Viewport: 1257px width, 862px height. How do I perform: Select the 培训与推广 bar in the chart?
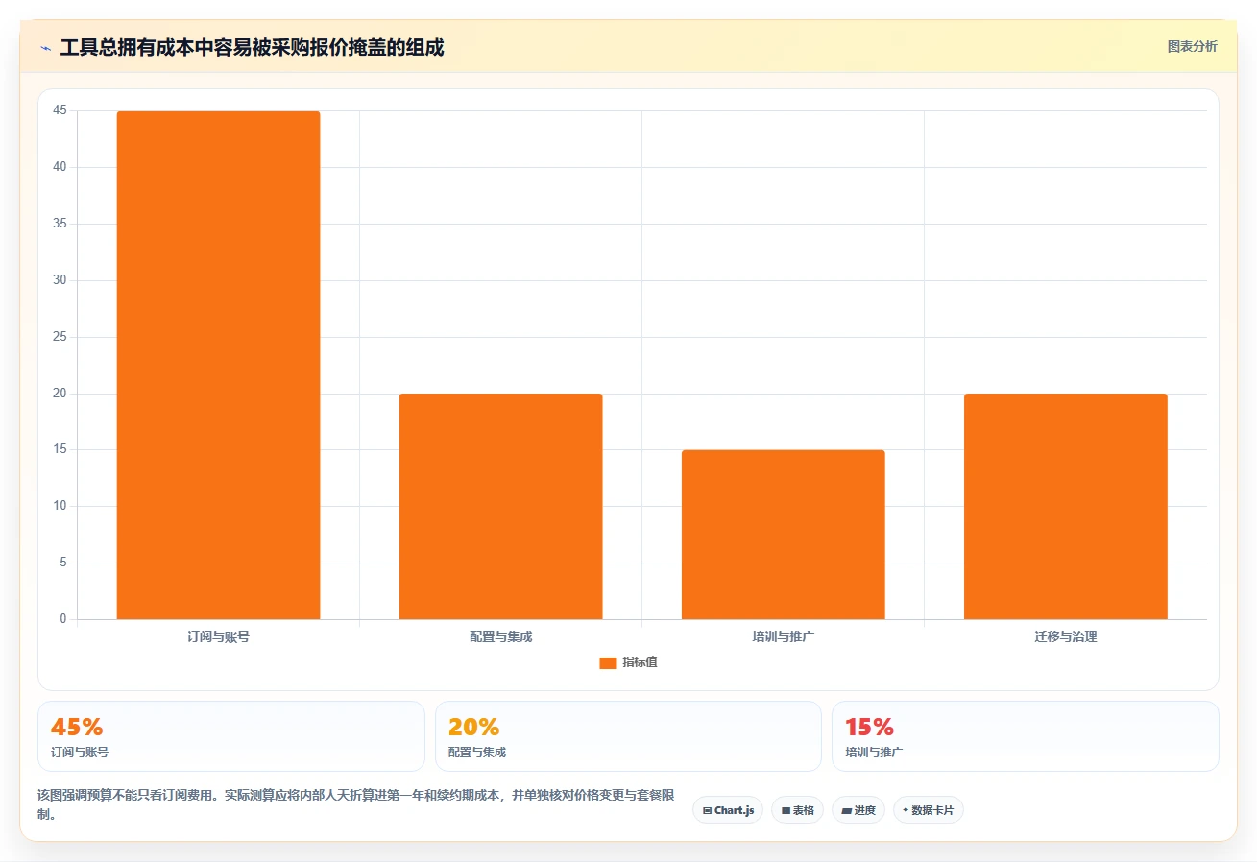pyautogui.click(x=783, y=535)
